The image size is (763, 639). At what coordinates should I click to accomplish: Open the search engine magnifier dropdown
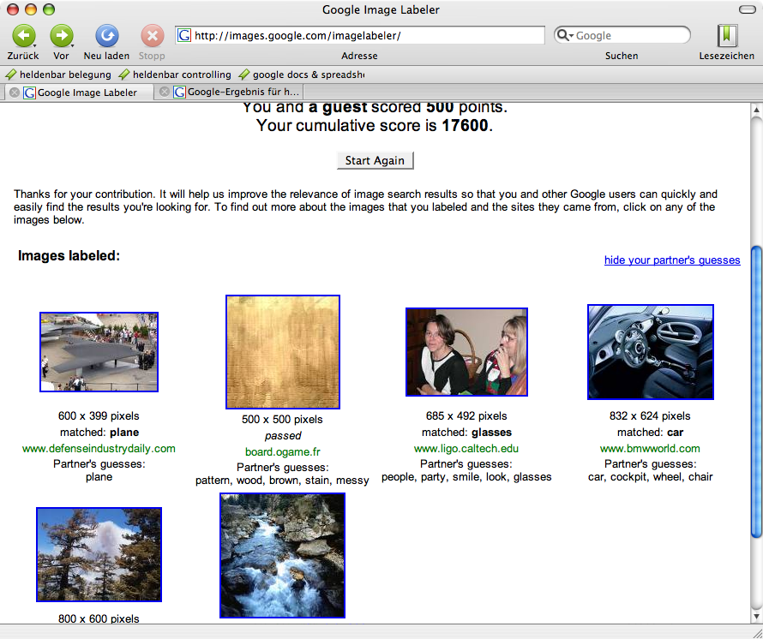coord(565,35)
